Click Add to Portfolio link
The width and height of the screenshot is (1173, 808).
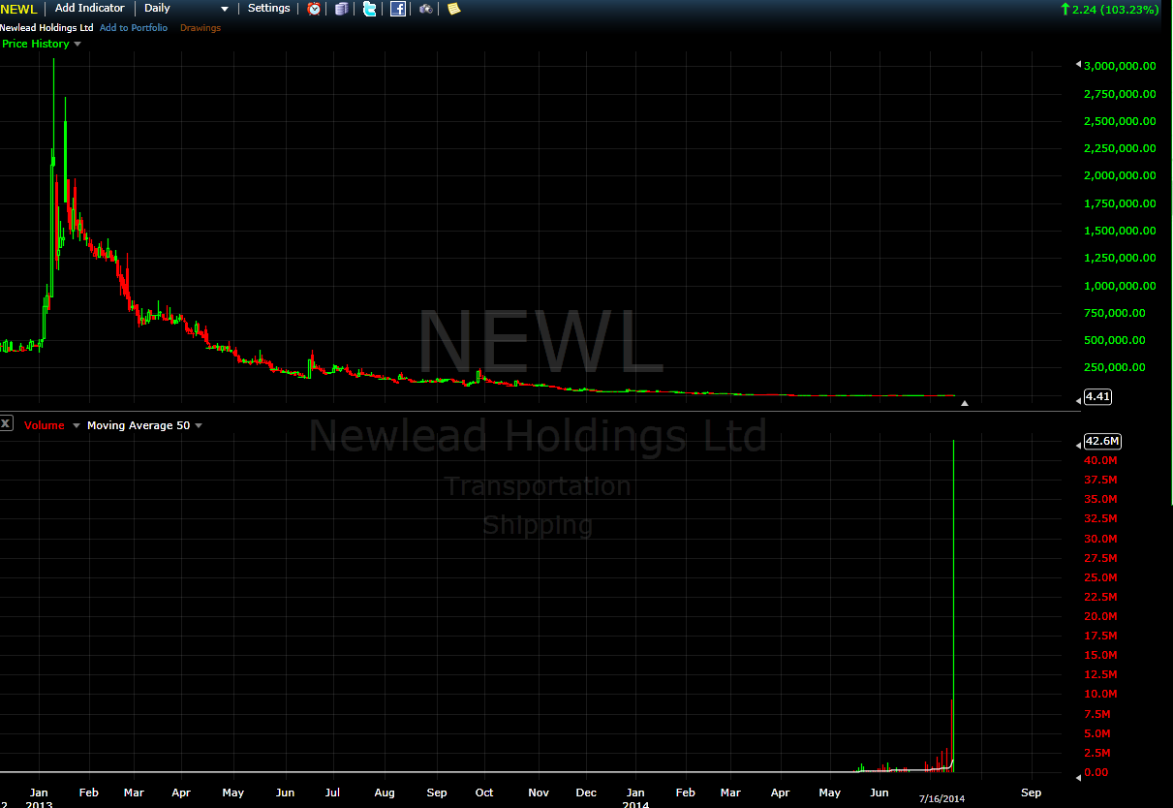tap(134, 28)
